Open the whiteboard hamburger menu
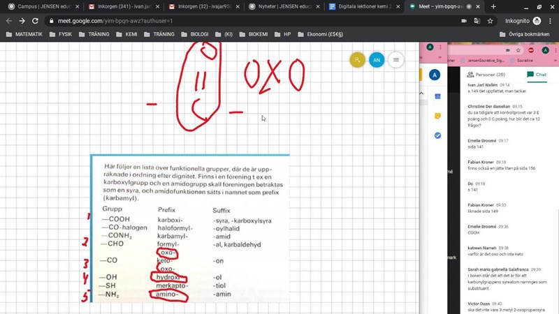Image resolution: width=559 pixels, height=314 pixels. [x=396, y=60]
